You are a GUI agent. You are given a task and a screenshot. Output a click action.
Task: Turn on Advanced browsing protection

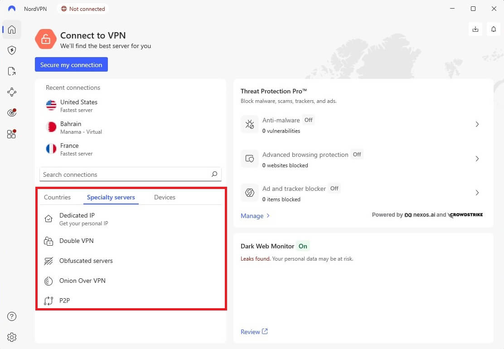pos(357,154)
